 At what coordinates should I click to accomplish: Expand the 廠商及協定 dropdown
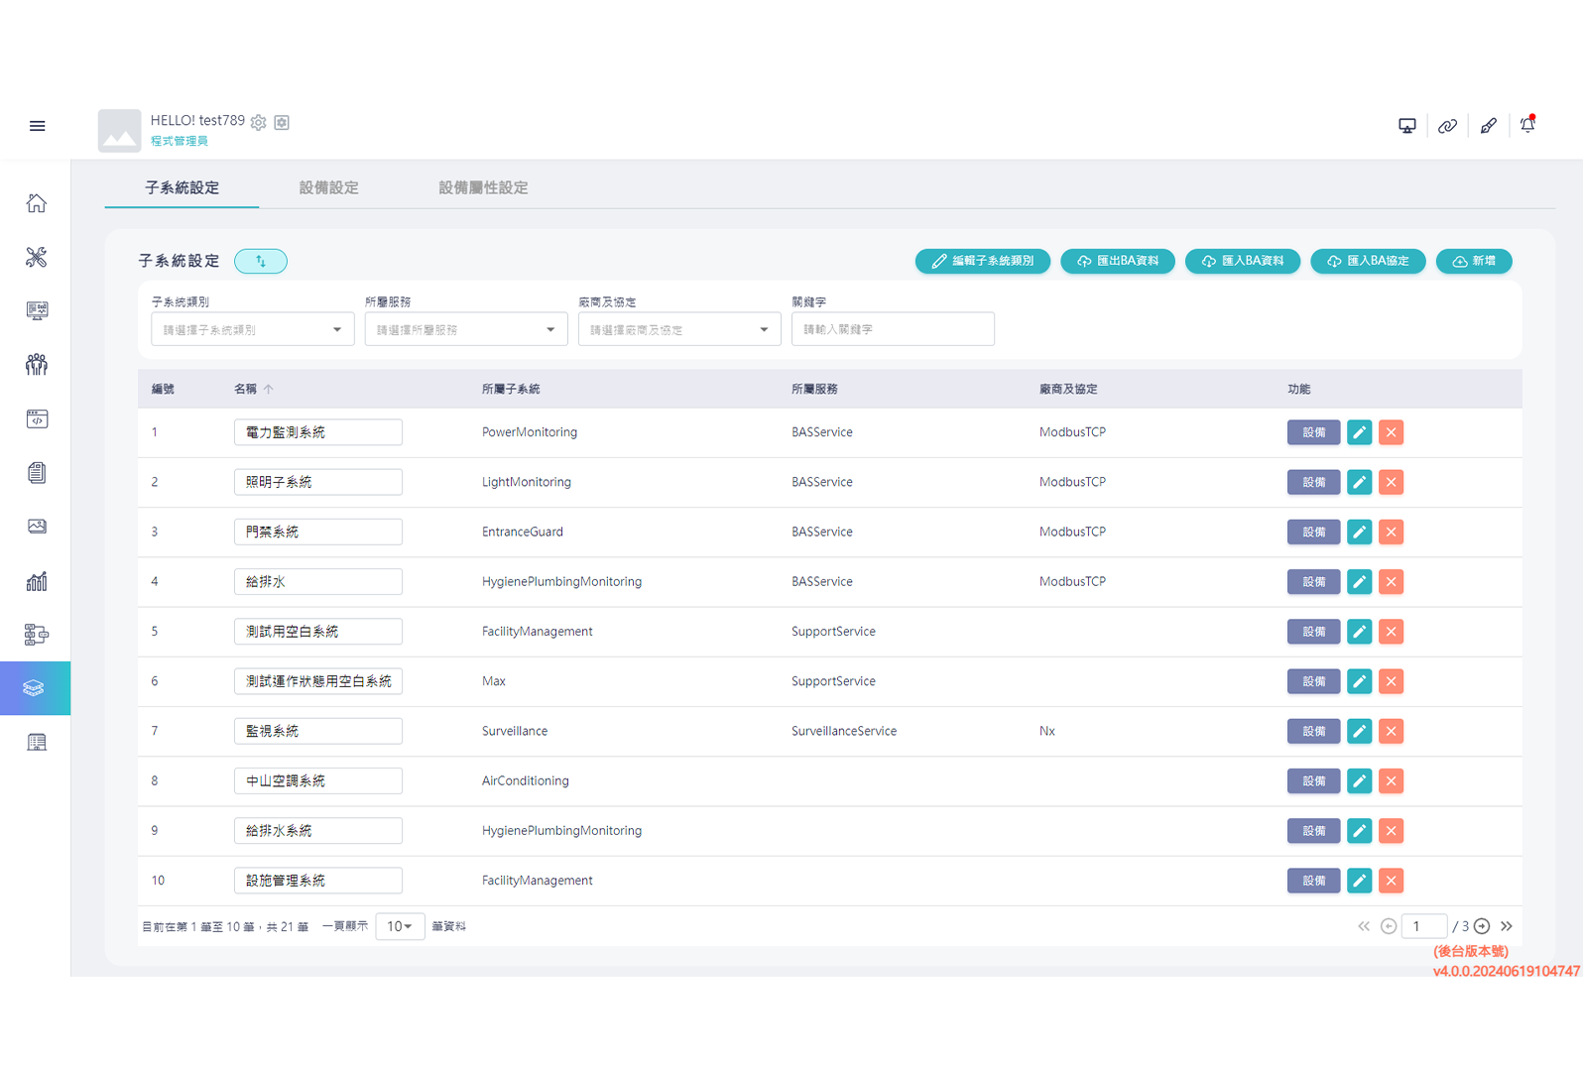678,329
